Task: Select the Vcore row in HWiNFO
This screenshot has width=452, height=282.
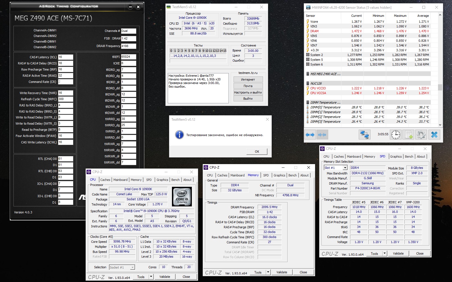Action: click(368, 22)
